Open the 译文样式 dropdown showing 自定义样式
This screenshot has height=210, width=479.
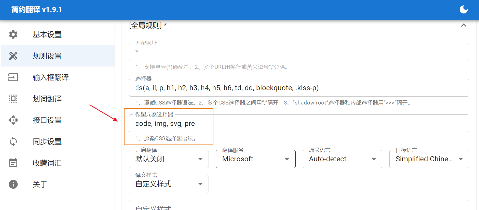click(x=169, y=184)
